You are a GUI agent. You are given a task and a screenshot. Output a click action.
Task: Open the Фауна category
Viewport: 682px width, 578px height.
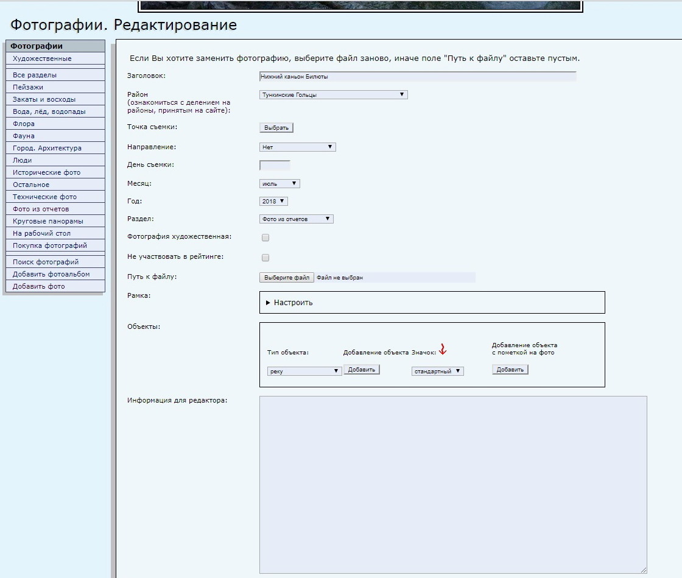pos(55,136)
